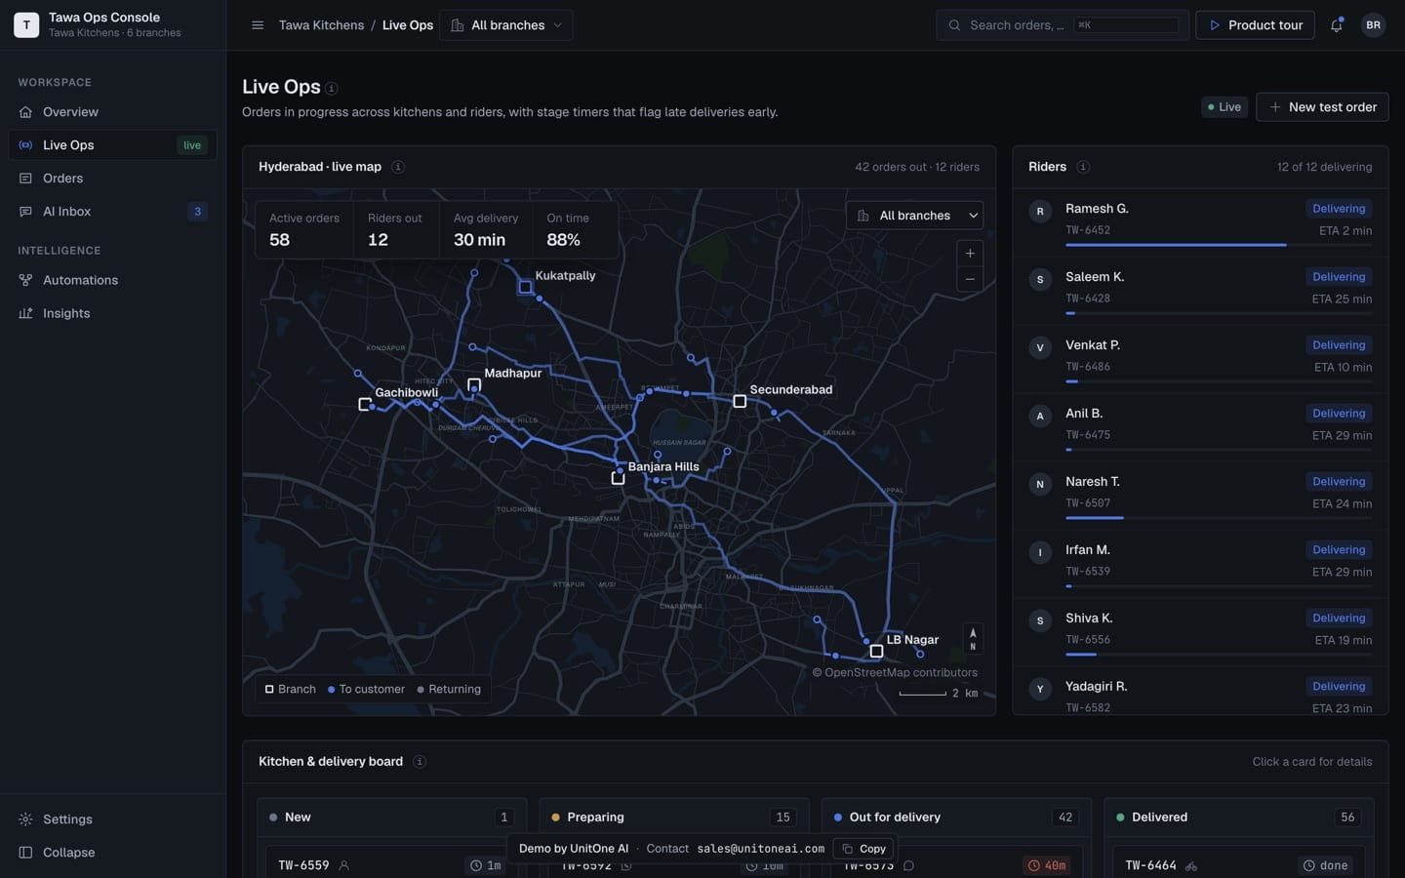
Task: Expand the map's All branches filter
Action: tap(914, 216)
